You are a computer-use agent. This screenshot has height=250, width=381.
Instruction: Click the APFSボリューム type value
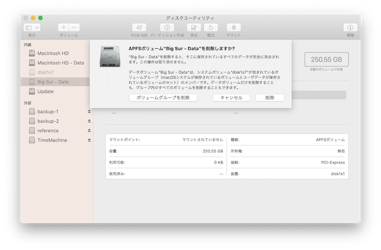coord(330,140)
